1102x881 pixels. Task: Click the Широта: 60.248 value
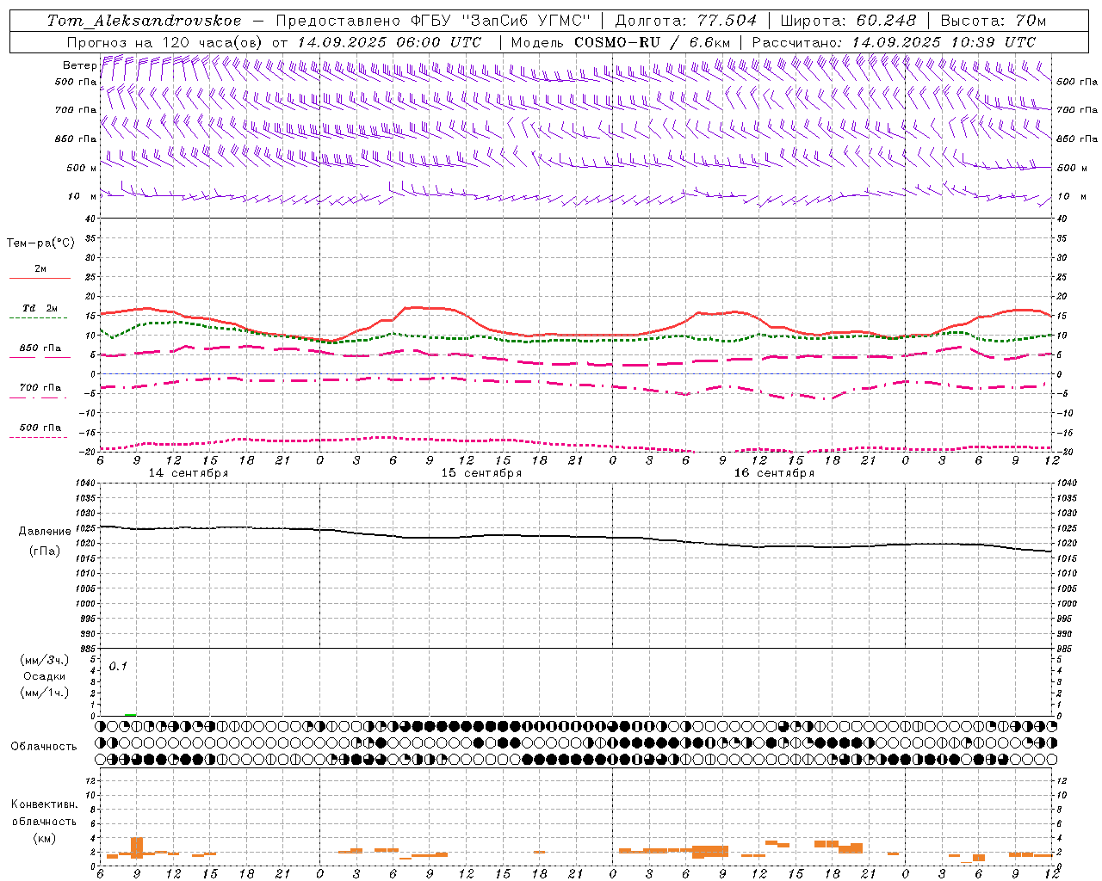tap(849, 21)
